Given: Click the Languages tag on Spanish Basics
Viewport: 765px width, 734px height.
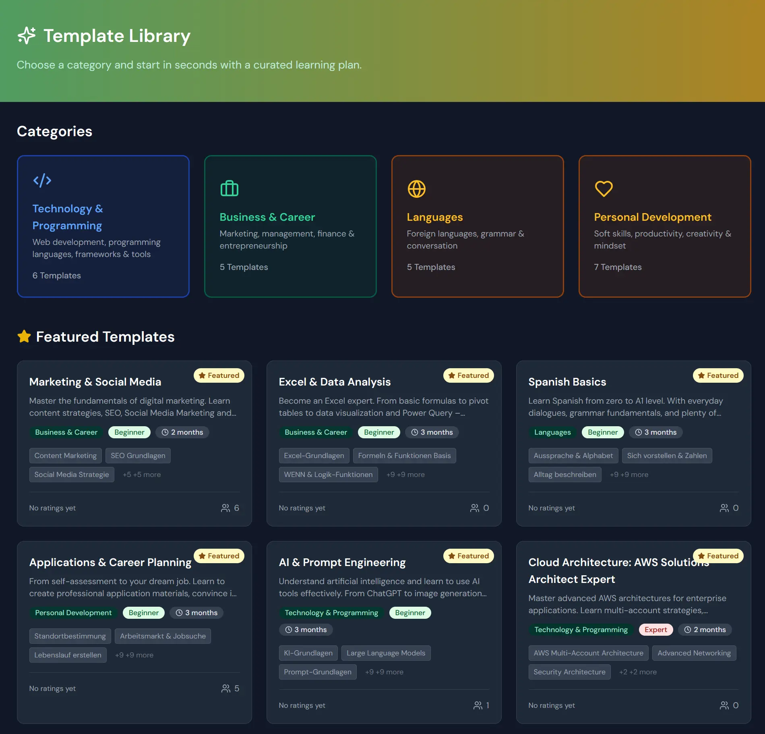Looking at the screenshot, I should click(x=552, y=432).
